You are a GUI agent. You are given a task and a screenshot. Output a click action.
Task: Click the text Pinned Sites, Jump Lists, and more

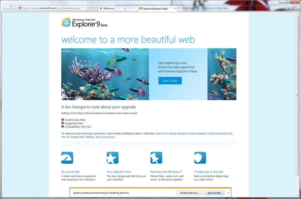[167, 178]
